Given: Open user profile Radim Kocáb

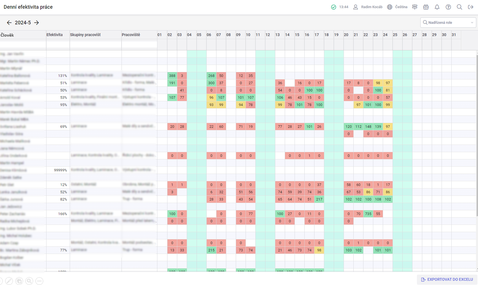Looking at the screenshot, I should point(368,7).
